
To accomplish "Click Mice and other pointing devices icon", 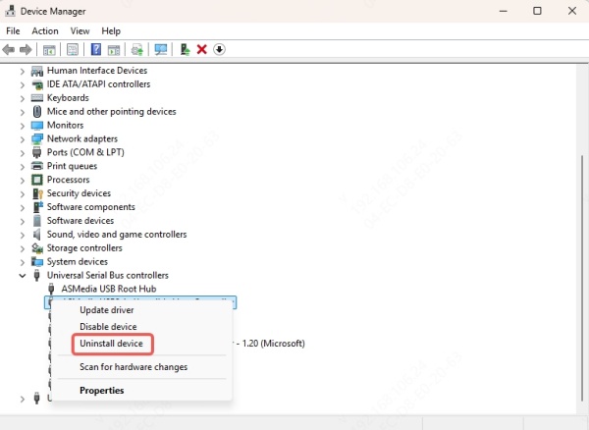I will [37, 112].
